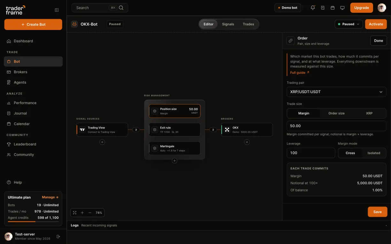Select the Position size node

click(x=174, y=111)
